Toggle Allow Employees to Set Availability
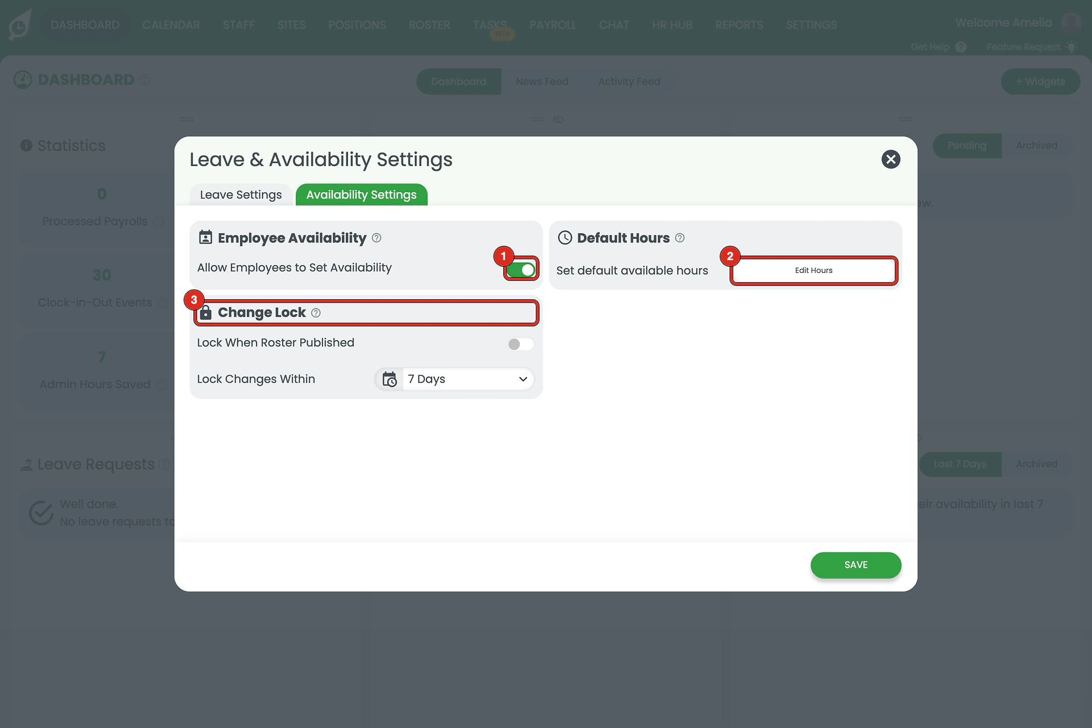The image size is (1092, 728). (521, 270)
